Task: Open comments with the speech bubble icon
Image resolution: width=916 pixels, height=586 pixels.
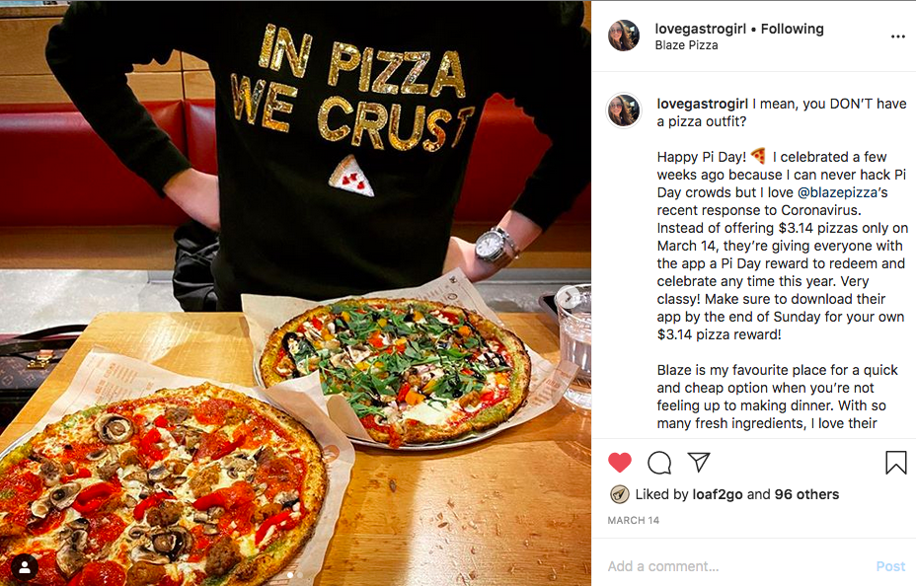Action: pos(659,463)
